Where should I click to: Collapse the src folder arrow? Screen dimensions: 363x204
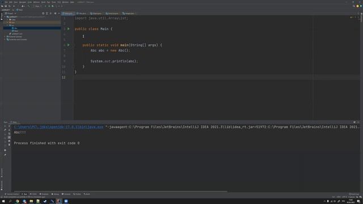[7, 25]
